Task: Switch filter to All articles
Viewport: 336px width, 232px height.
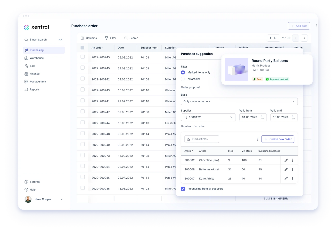Action: click(x=183, y=79)
